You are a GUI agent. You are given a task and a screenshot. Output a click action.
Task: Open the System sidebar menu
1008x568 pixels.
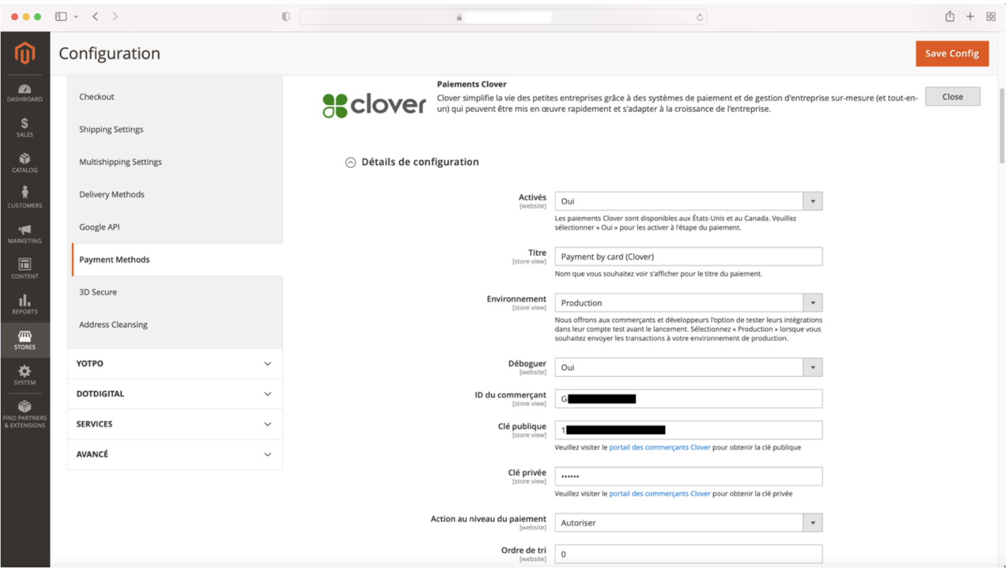point(25,375)
